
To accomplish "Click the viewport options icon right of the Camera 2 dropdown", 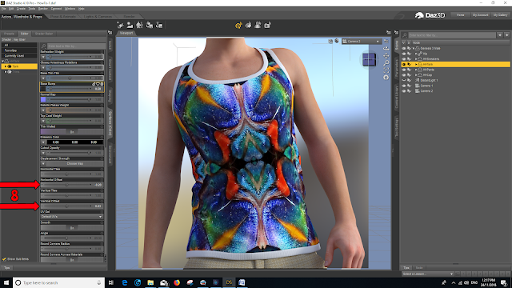I will pos(386,41).
